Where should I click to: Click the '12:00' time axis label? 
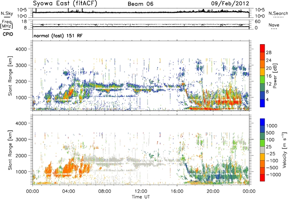point(141,191)
